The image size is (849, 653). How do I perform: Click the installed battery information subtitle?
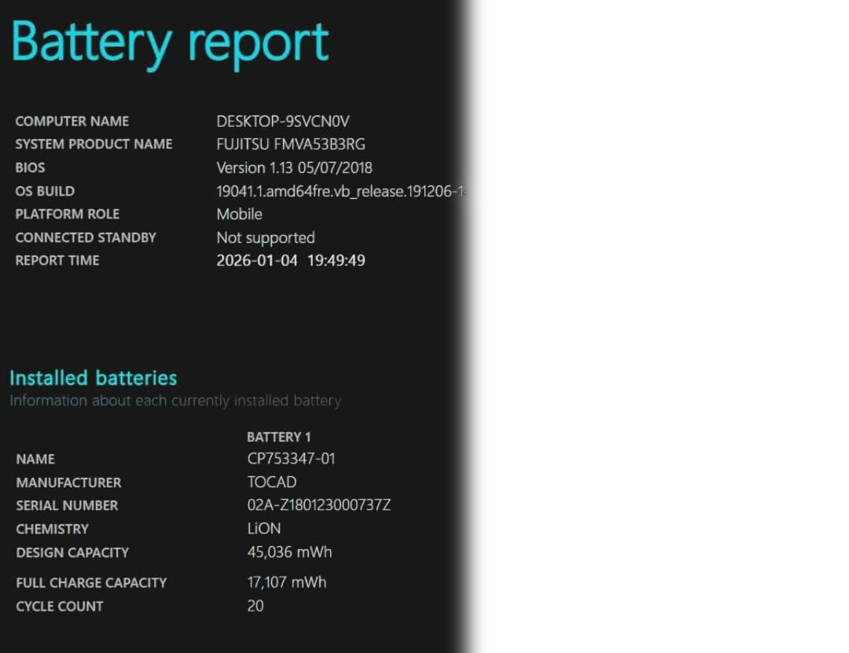175,401
